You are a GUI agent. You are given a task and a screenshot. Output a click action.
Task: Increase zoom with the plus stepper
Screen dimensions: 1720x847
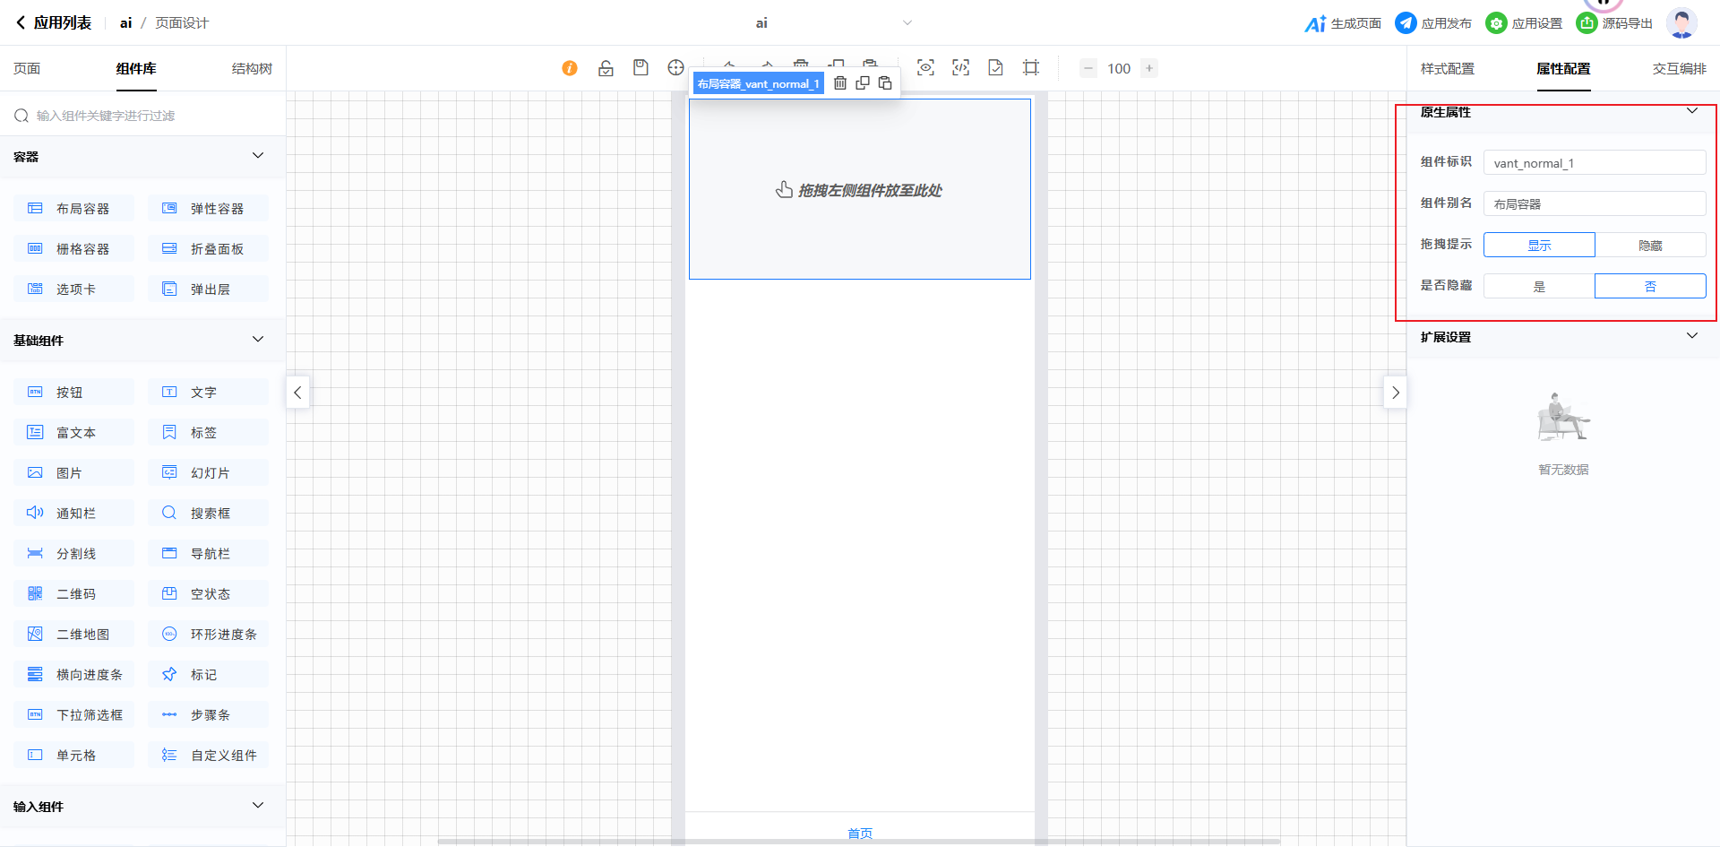click(1149, 68)
